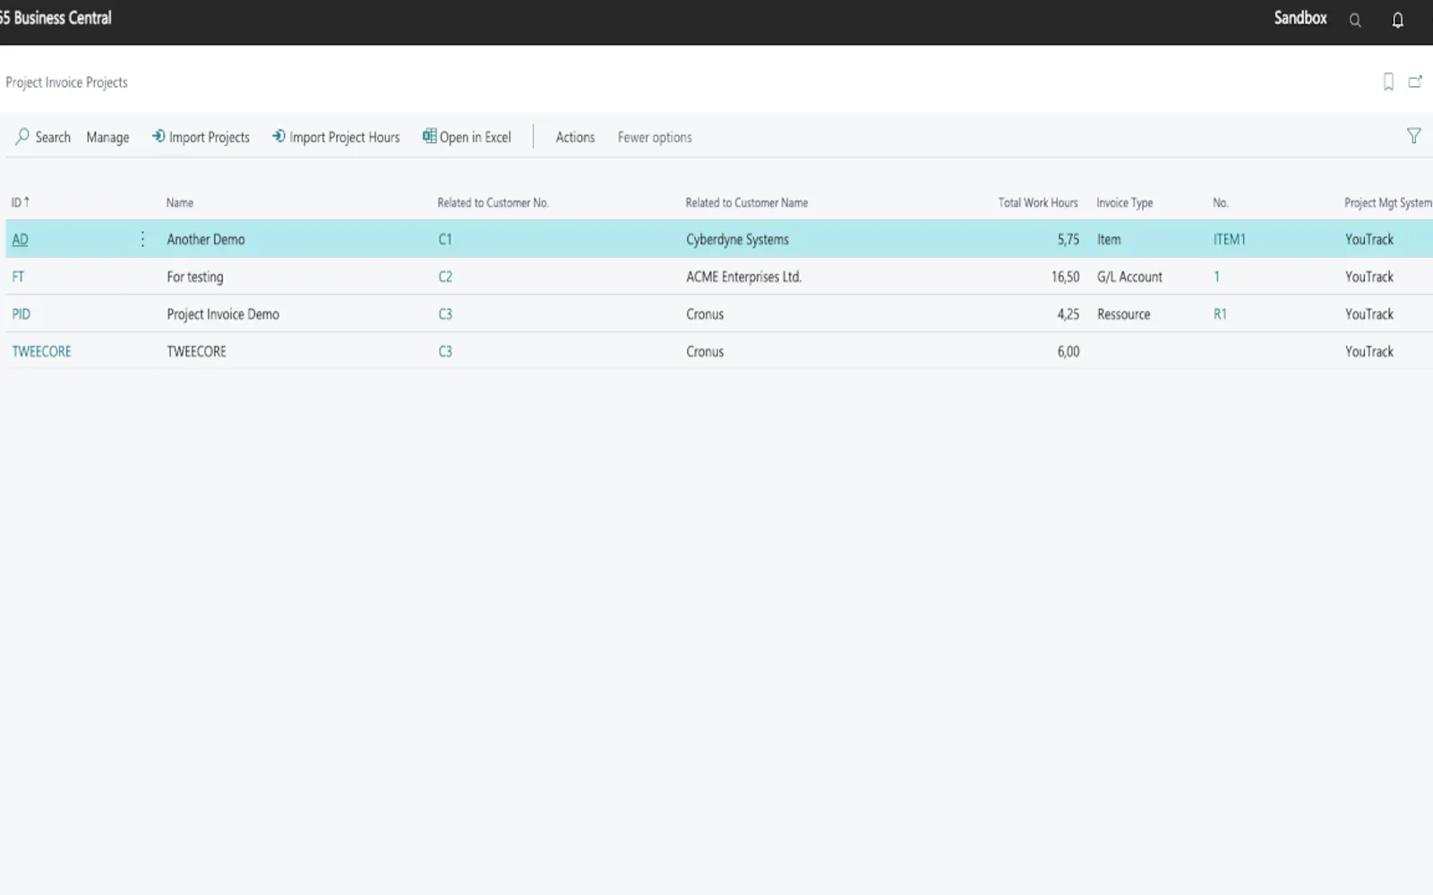1433x895 pixels.
Task: Open customer C3 in PID row
Action: 445,314
